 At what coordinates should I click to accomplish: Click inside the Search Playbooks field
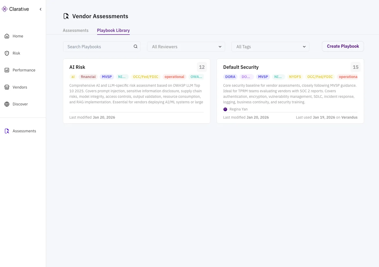[x=97, y=47]
